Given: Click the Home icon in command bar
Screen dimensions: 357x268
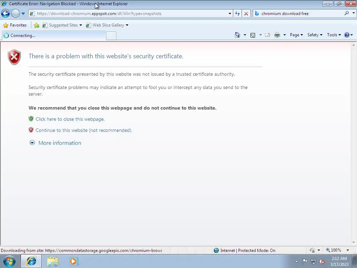Looking at the screenshot, I should coord(237,35).
